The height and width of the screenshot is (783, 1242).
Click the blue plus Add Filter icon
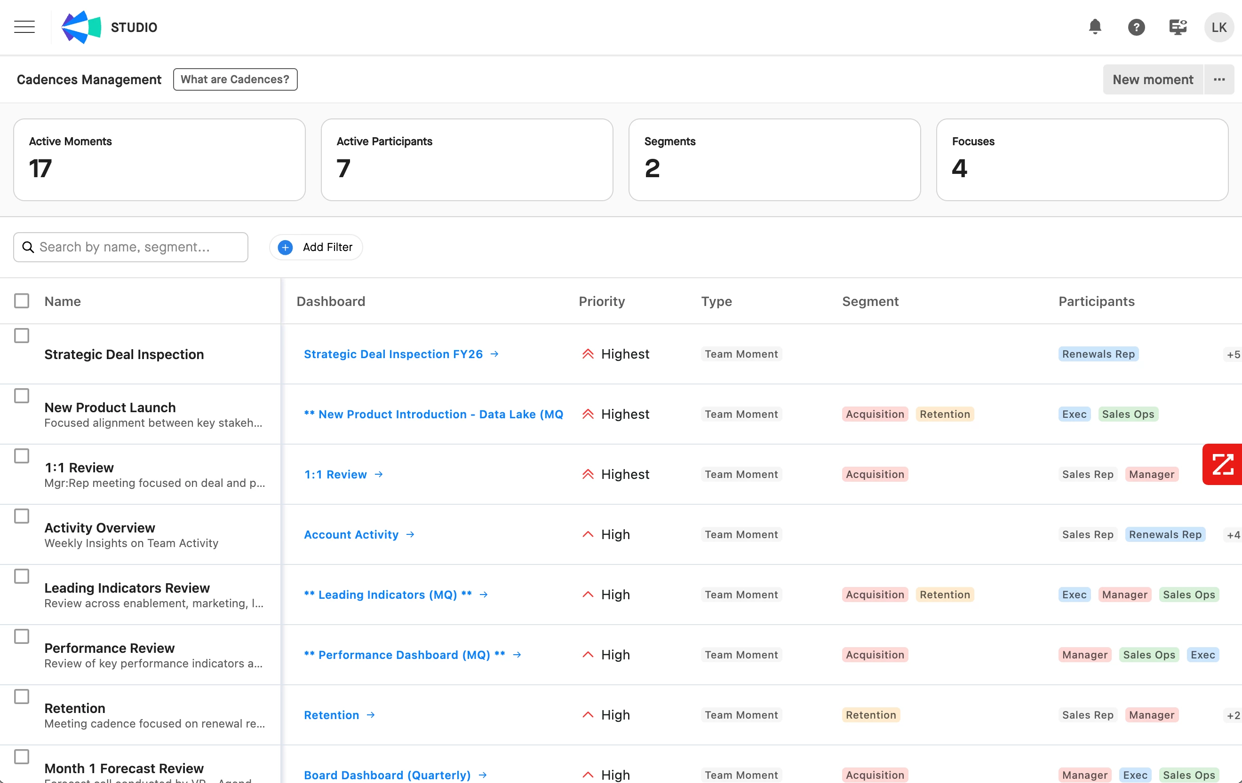285,247
